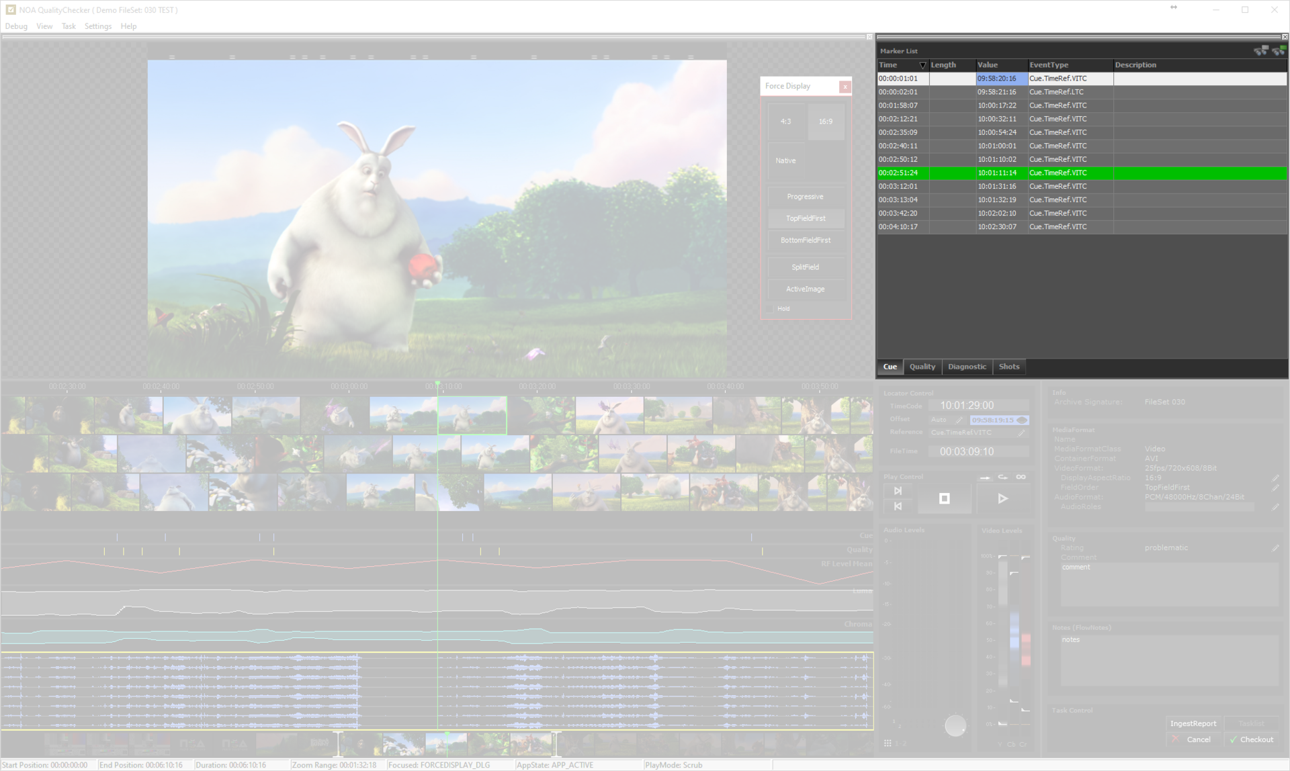Edit the quality Rating with its pencil icon

tap(1275, 548)
